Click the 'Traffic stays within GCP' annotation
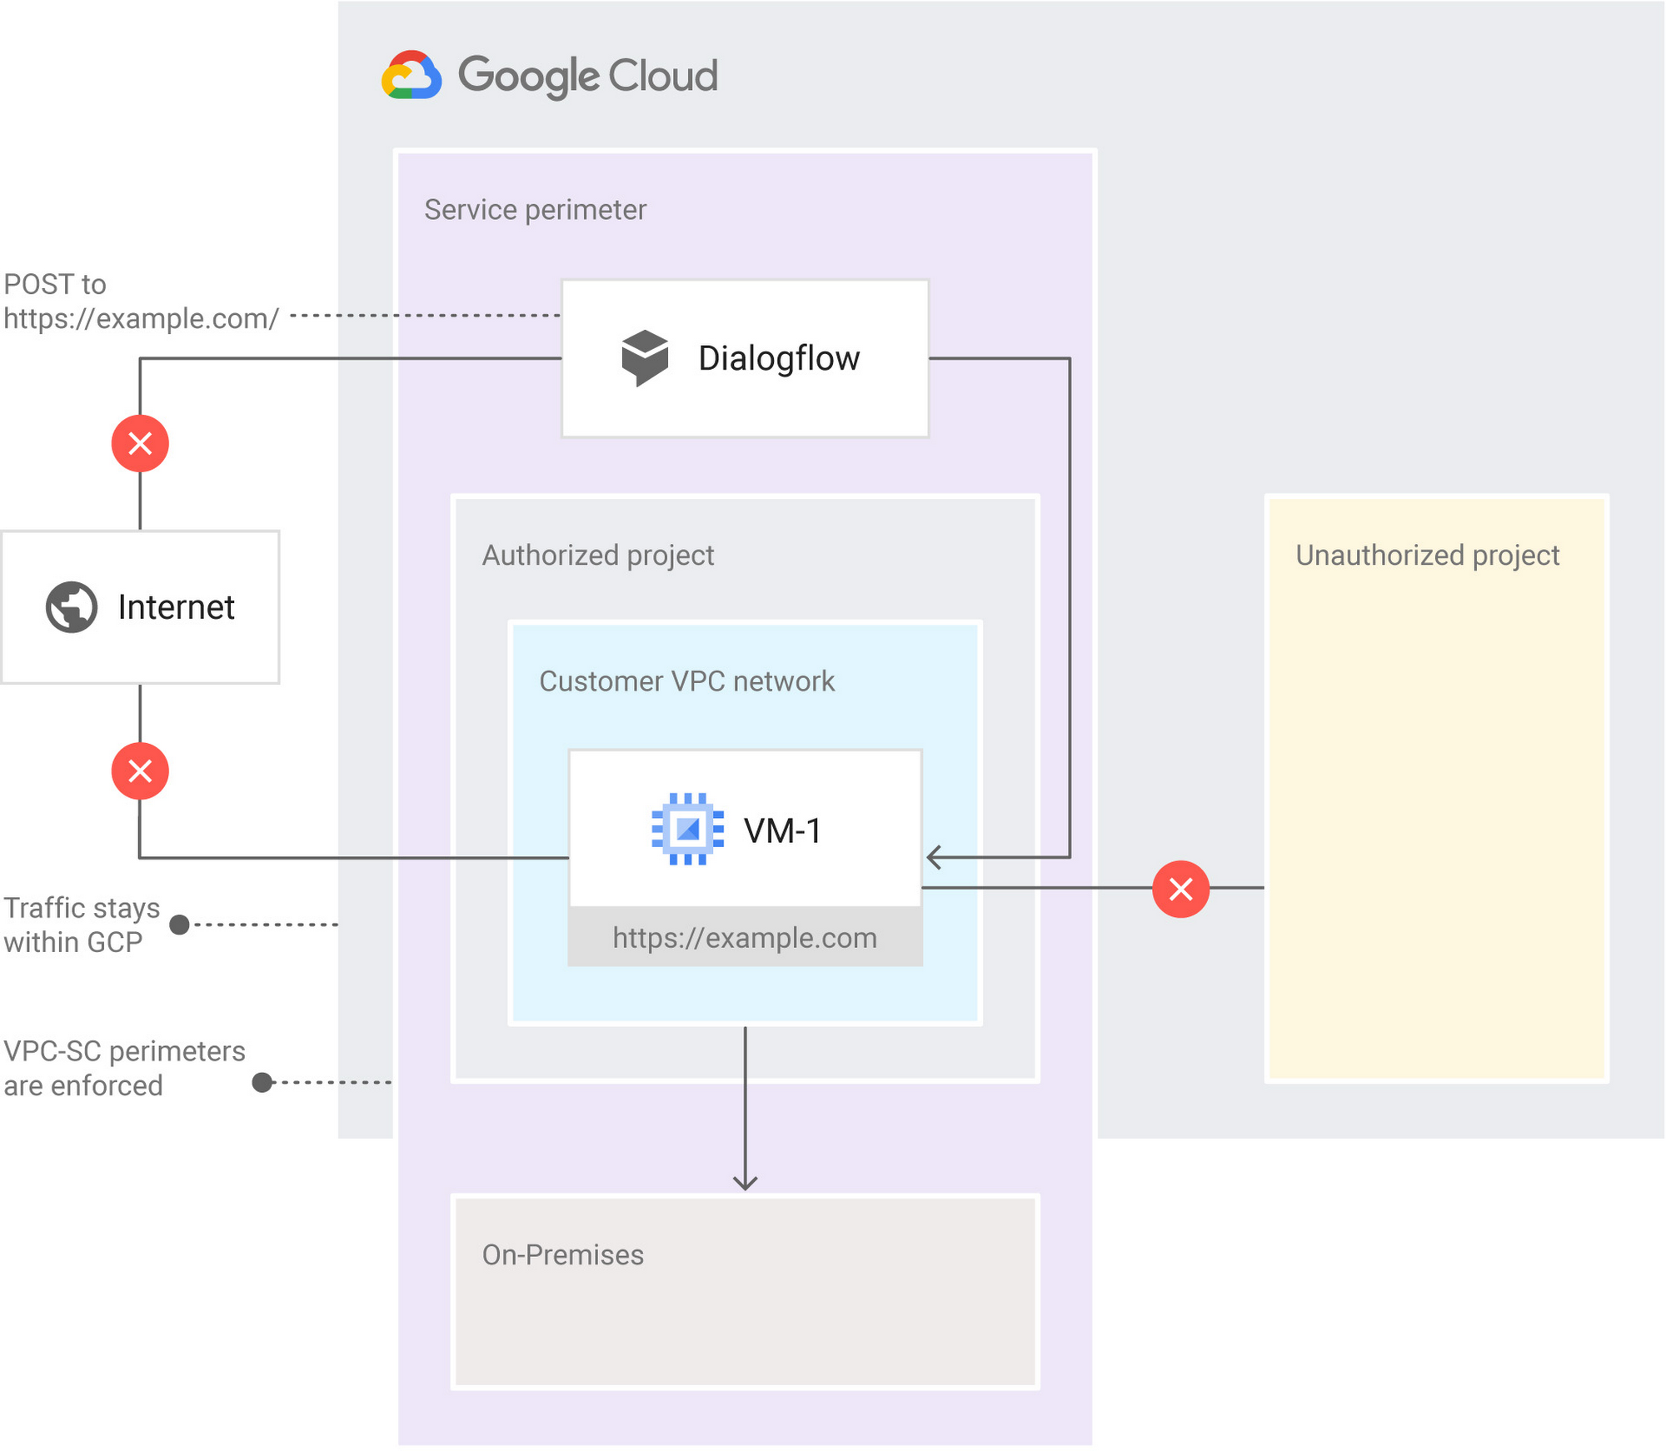This screenshot has height=1451, width=1666. [x=82, y=925]
